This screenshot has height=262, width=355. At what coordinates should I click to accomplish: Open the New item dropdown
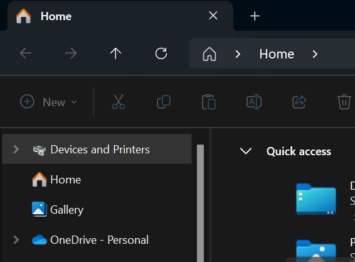coord(49,102)
